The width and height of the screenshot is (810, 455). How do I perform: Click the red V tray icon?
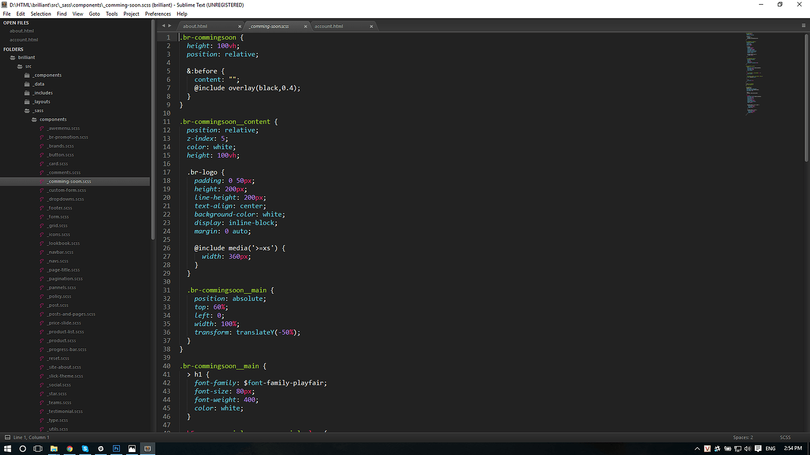708,449
